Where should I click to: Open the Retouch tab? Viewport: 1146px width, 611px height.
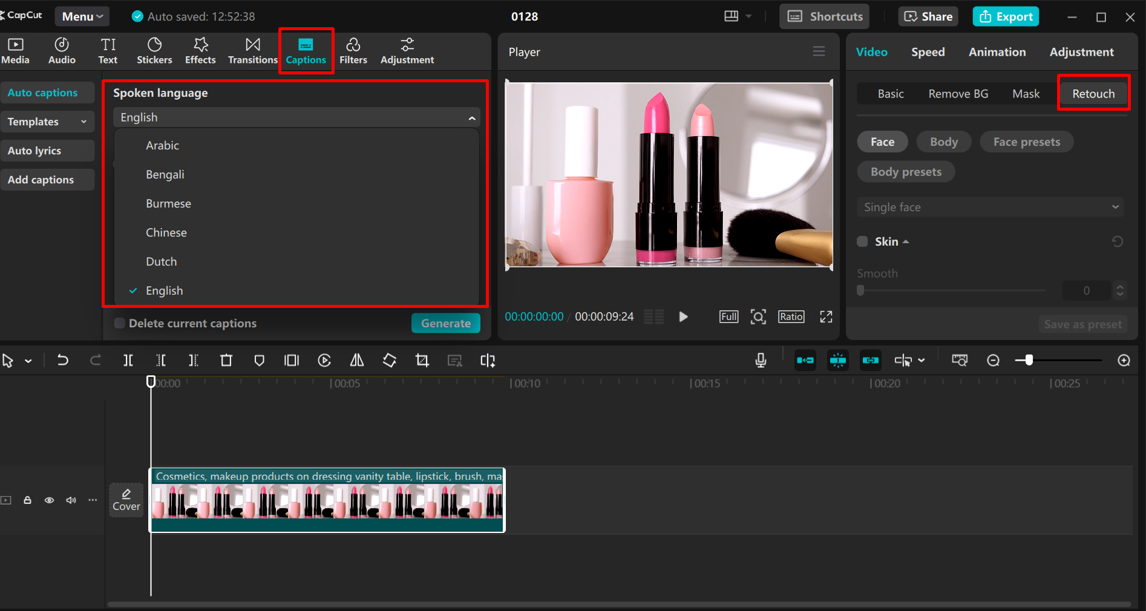click(1093, 93)
